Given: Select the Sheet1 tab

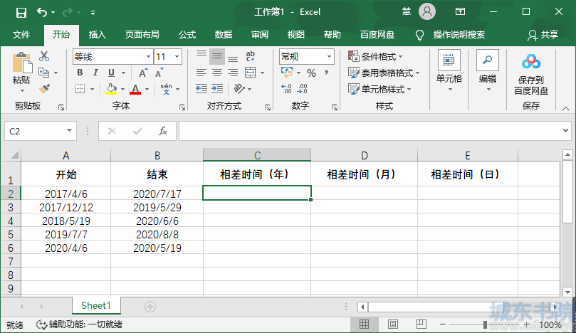Looking at the screenshot, I should click(96, 305).
